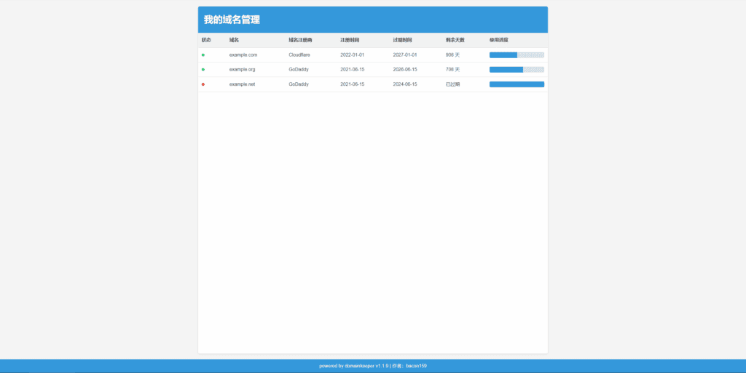Click expiry date 2024-06-15
The width and height of the screenshot is (746, 373).
point(405,84)
